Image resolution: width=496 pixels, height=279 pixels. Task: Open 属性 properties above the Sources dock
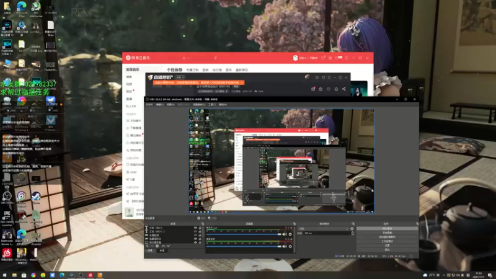coord(201,218)
